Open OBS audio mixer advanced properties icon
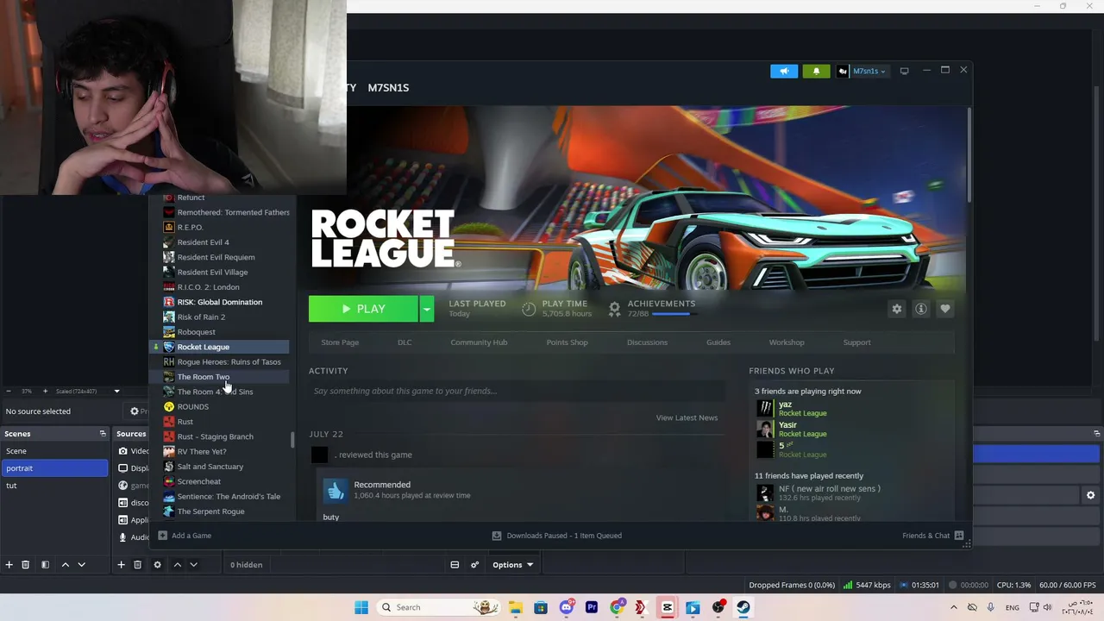Image resolution: width=1104 pixels, height=621 pixels. click(x=474, y=565)
